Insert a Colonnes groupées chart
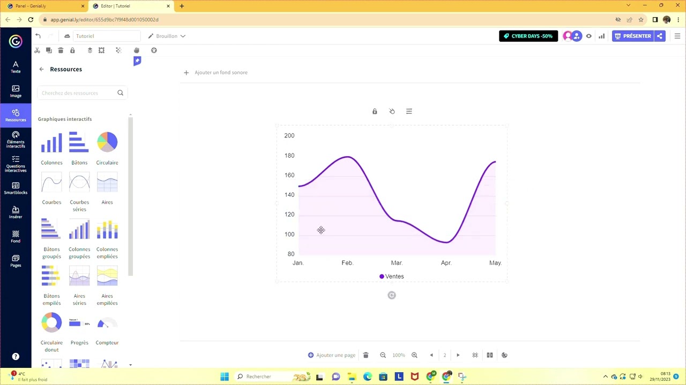Viewport: 686px width, 385px height. (x=79, y=238)
